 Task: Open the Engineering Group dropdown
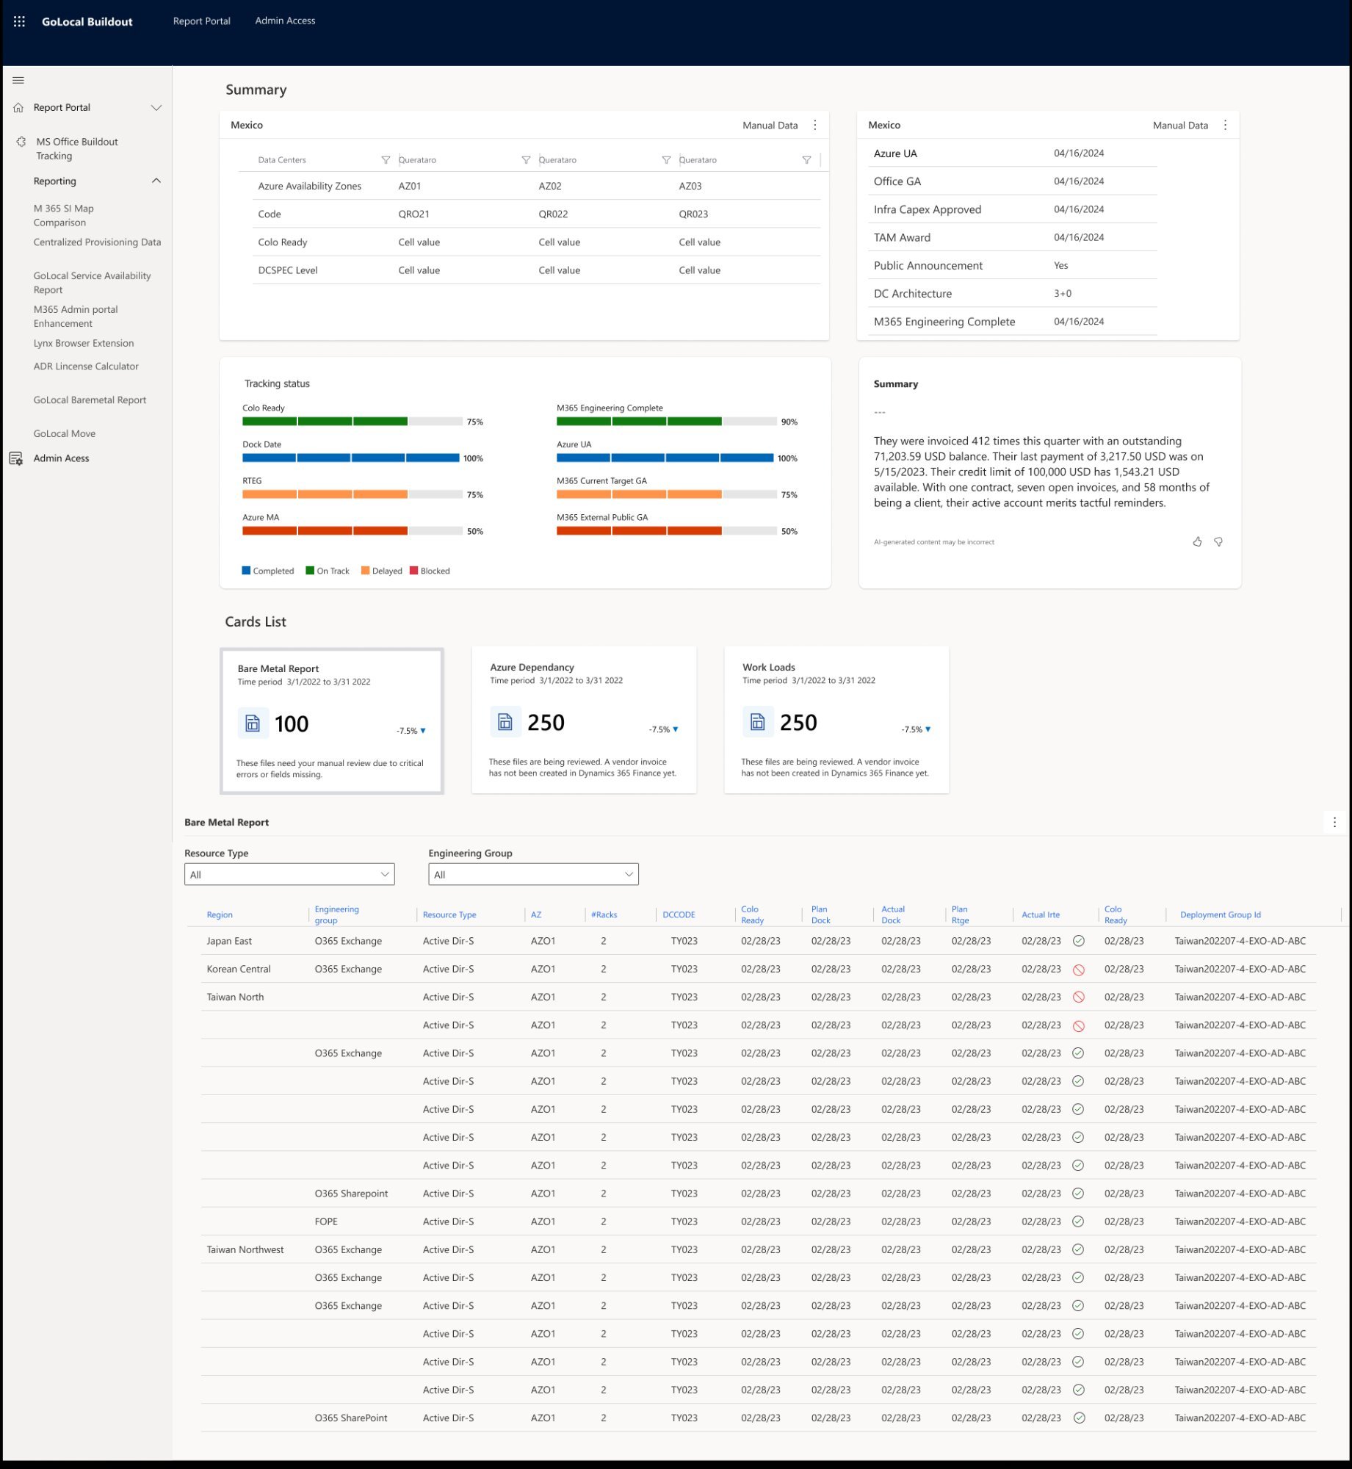533,874
